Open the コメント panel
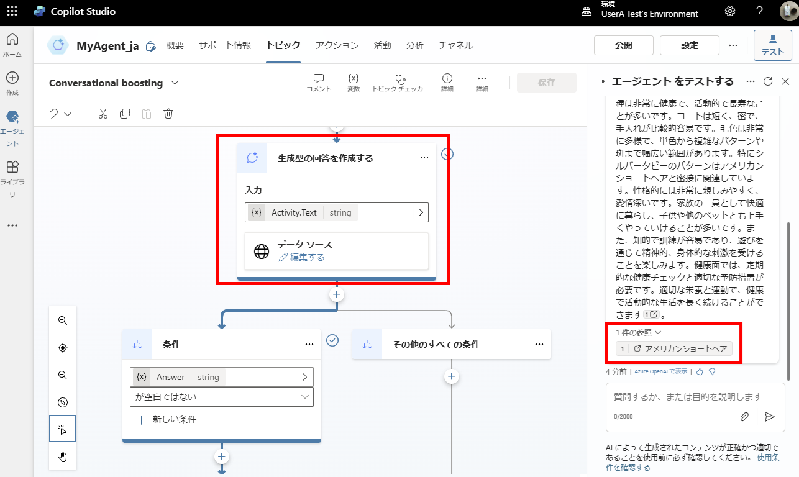The height and width of the screenshot is (477, 799). point(318,81)
